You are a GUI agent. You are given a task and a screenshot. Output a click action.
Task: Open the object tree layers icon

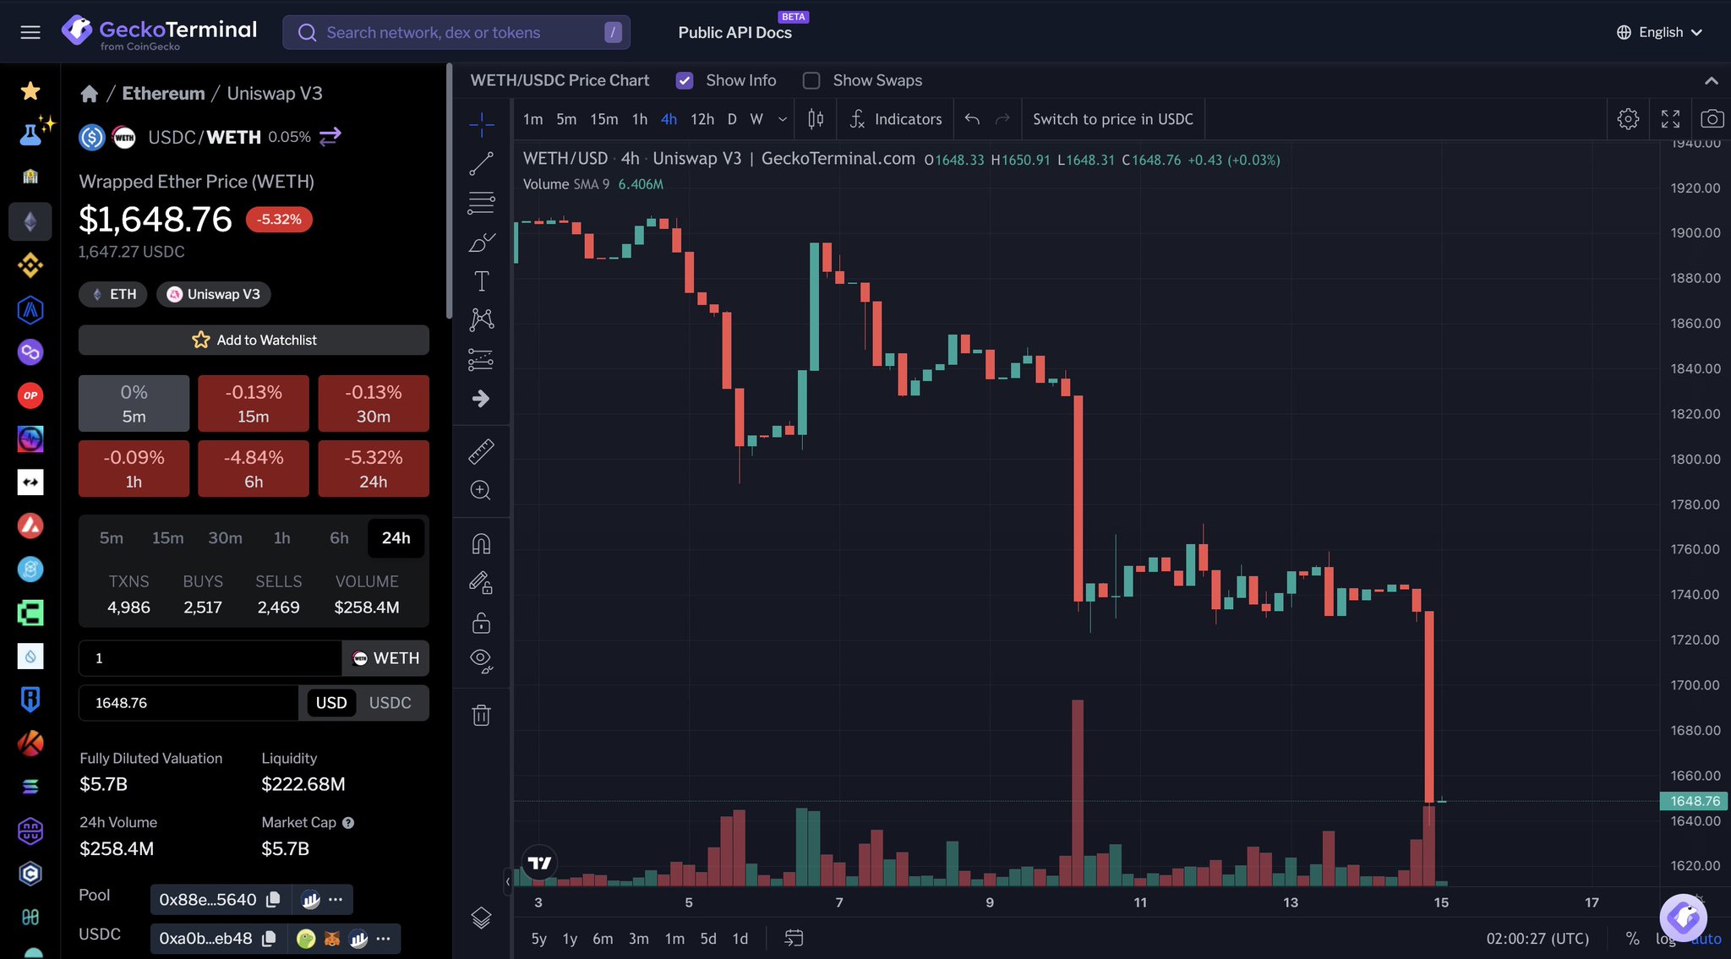pyautogui.click(x=481, y=917)
